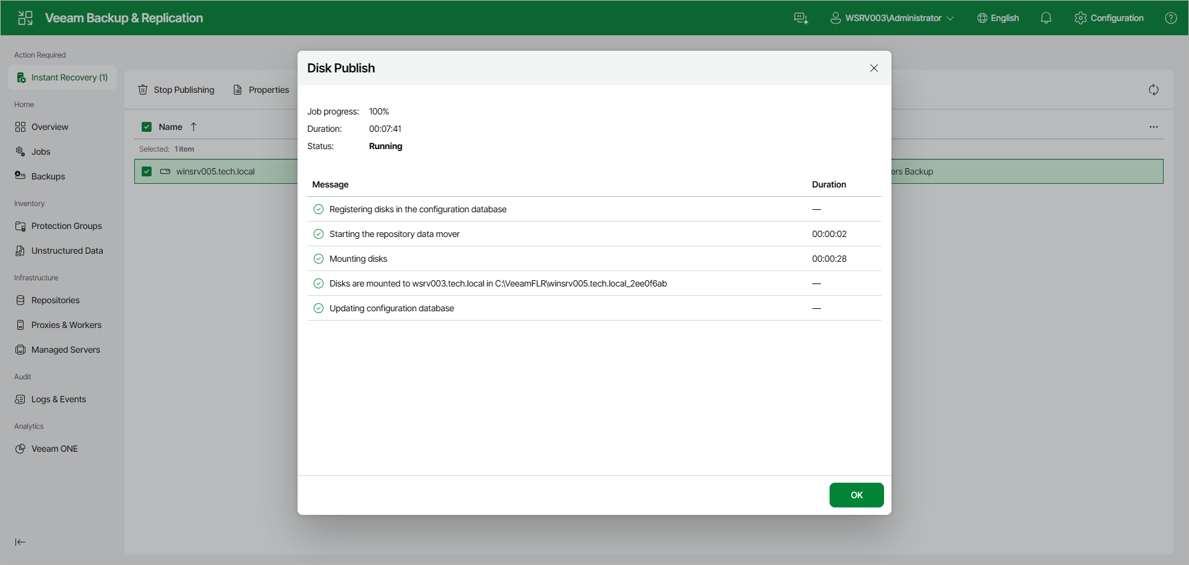Viewport: 1189px width, 565px height.
Task: Click the Veeam ONE chart icon
Action: (x=20, y=449)
